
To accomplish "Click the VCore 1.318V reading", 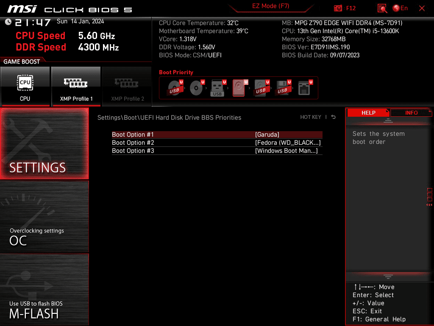I will pyautogui.click(x=178, y=39).
